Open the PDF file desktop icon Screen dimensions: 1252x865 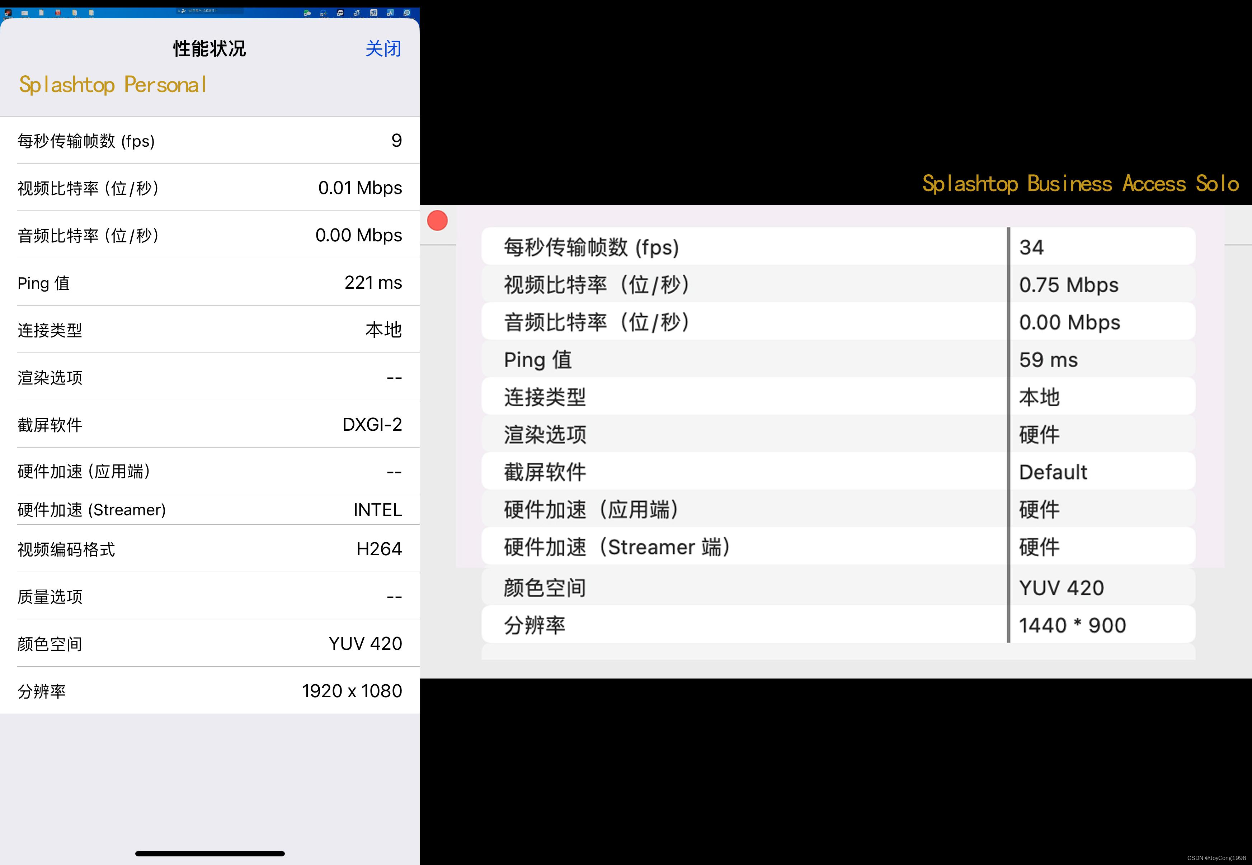(58, 13)
